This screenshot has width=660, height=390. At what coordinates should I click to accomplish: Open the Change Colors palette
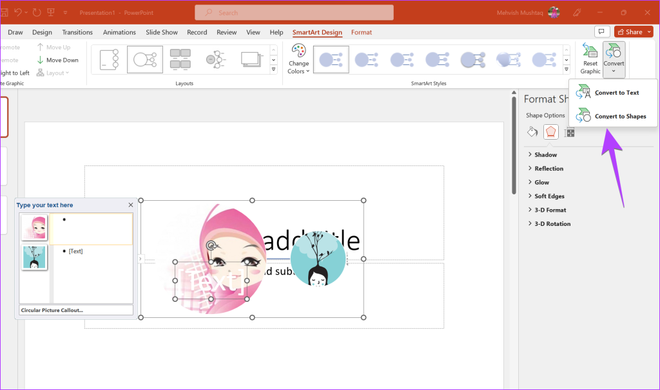pos(299,59)
